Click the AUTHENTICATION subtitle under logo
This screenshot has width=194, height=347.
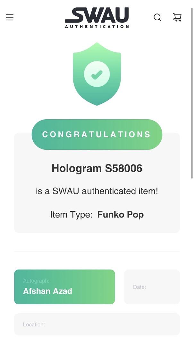pyautogui.click(x=97, y=27)
